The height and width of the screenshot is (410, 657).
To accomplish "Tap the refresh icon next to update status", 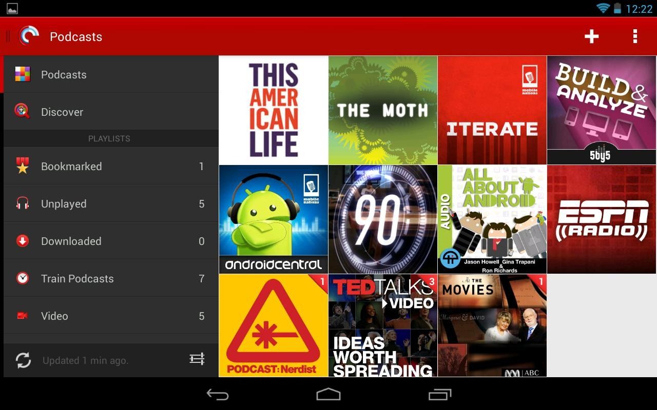I will pyautogui.click(x=23, y=360).
